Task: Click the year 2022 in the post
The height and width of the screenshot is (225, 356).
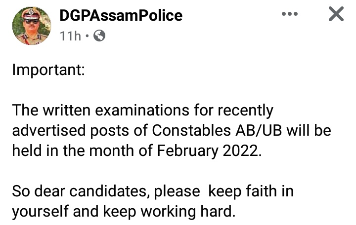Action: (x=241, y=150)
